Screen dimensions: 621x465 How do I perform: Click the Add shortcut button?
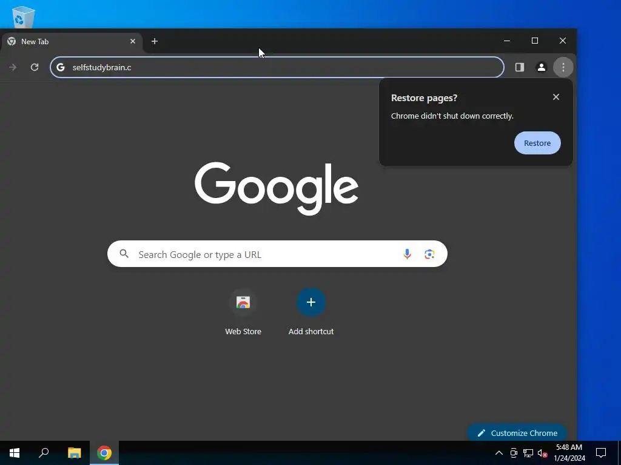point(311,312)
